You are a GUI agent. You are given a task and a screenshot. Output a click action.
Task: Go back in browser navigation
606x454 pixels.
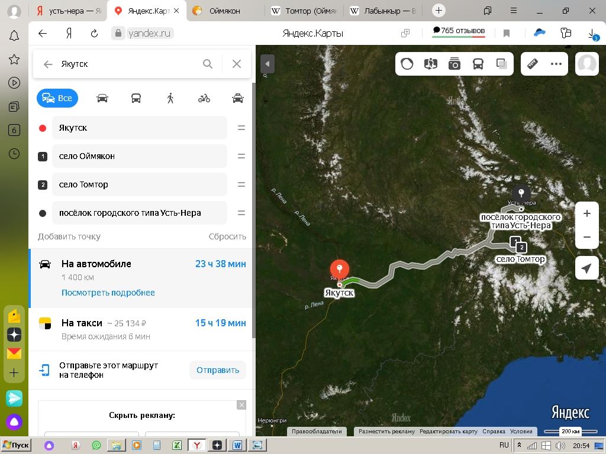[x=43, y=33]
